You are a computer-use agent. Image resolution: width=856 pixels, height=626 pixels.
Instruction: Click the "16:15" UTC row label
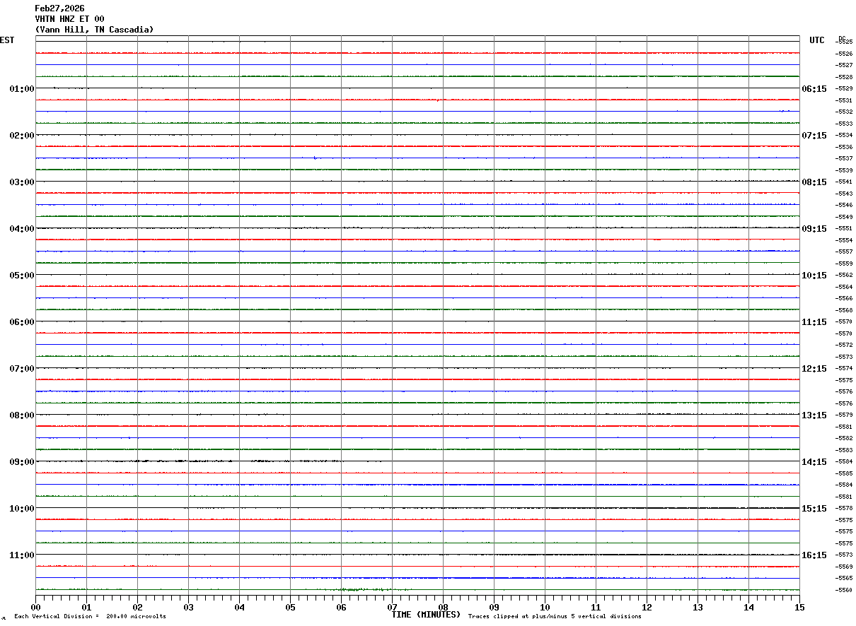[814, 555]
